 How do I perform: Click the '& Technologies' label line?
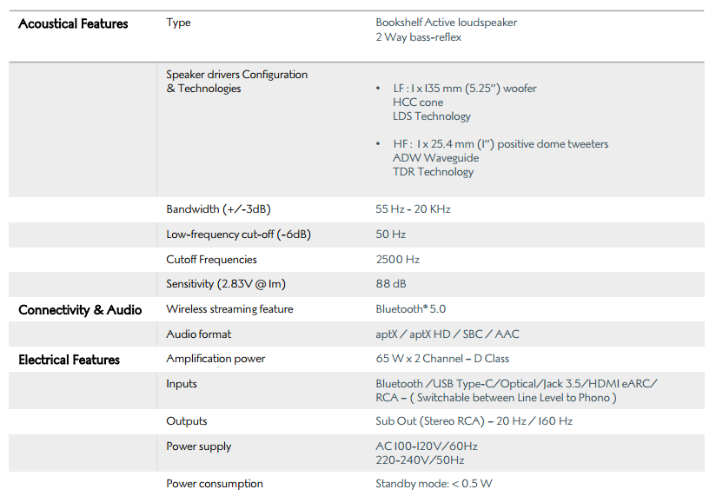click(x=203, y=88)
